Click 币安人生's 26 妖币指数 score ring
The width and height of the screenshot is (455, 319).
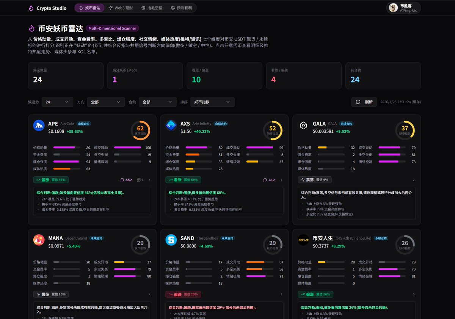(x=405, y=245)
